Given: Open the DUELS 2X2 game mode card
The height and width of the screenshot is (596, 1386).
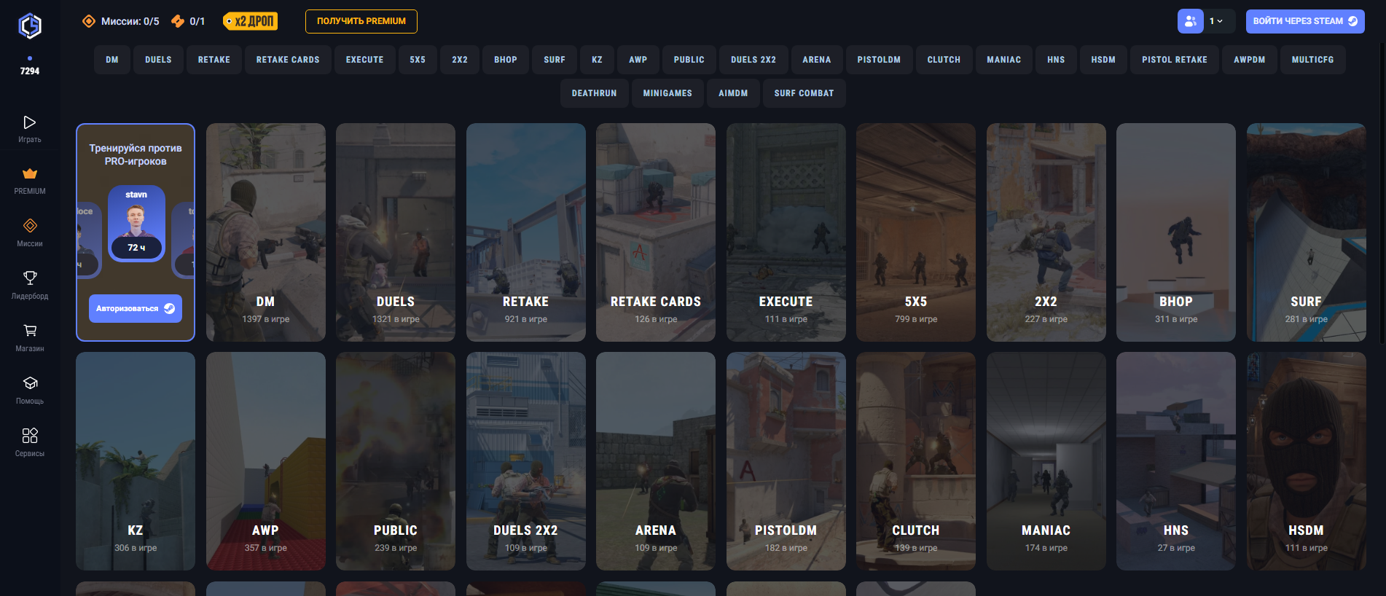Looking at the screenshot, I should pyautogui.click(x=526, y=461).
